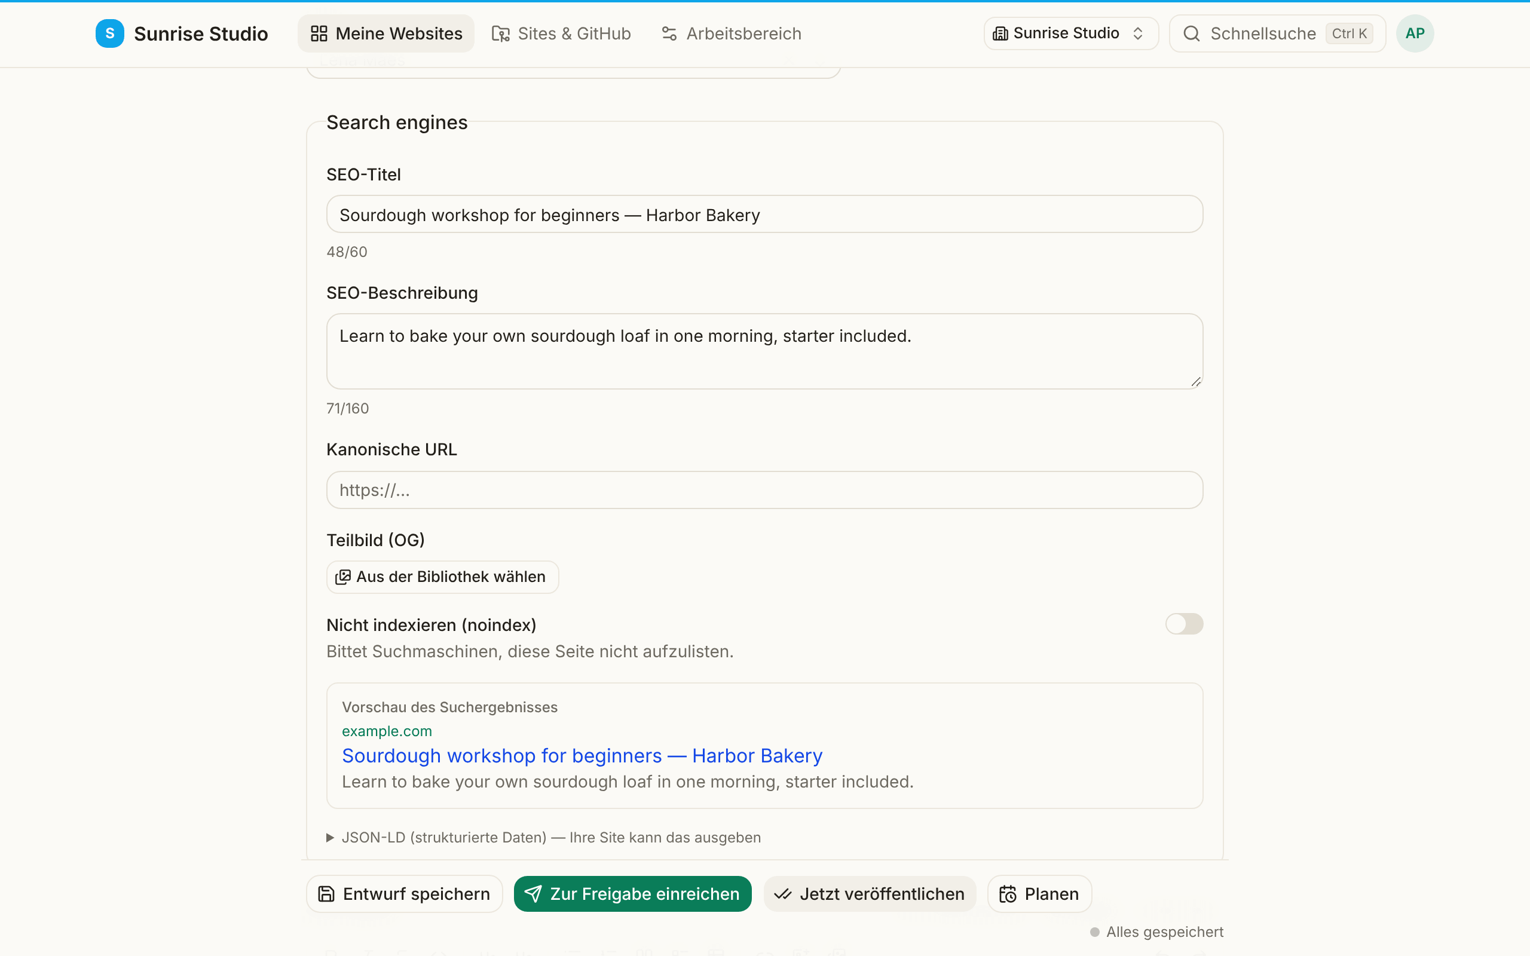The width and height of the screenshot is (1530, 956).
Task: Click the Sunrise Studio logo icon
Action: 109,33
